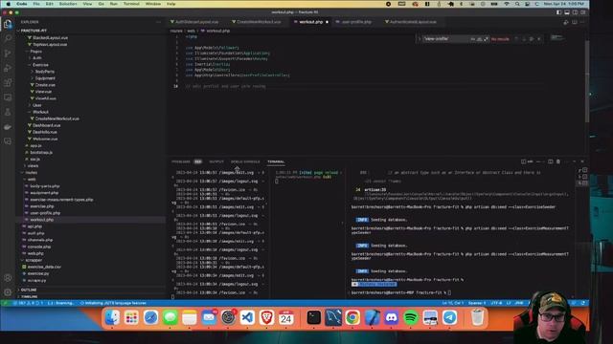613x344 pixels.
Task: Go to next match in find widget
Action: click(524, 39)
